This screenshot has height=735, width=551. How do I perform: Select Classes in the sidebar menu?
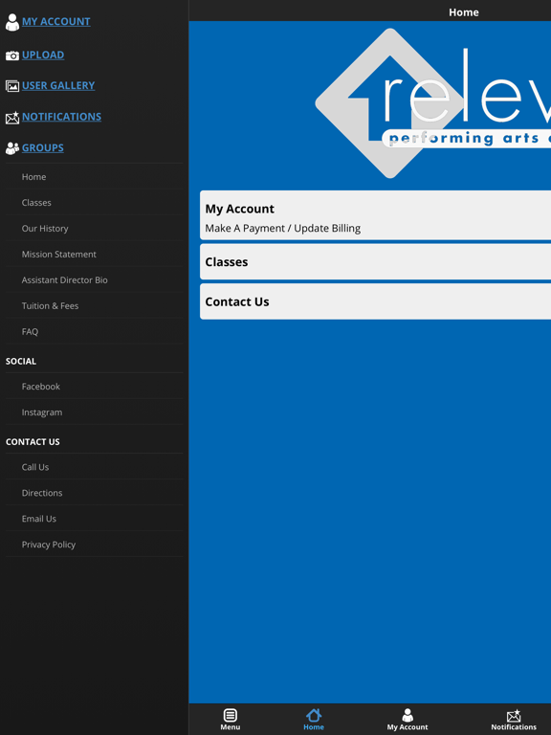pos(94,203)
